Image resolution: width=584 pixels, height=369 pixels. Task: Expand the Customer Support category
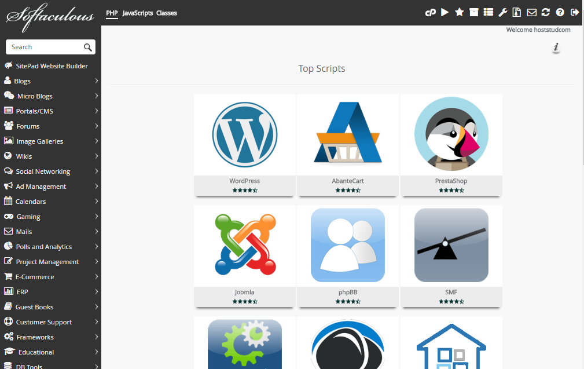pos(50,322)
